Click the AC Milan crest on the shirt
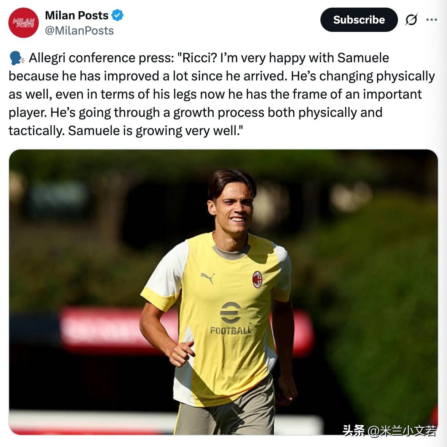The image size is (447, 447). pyautogui.click(x=257, y=279)
